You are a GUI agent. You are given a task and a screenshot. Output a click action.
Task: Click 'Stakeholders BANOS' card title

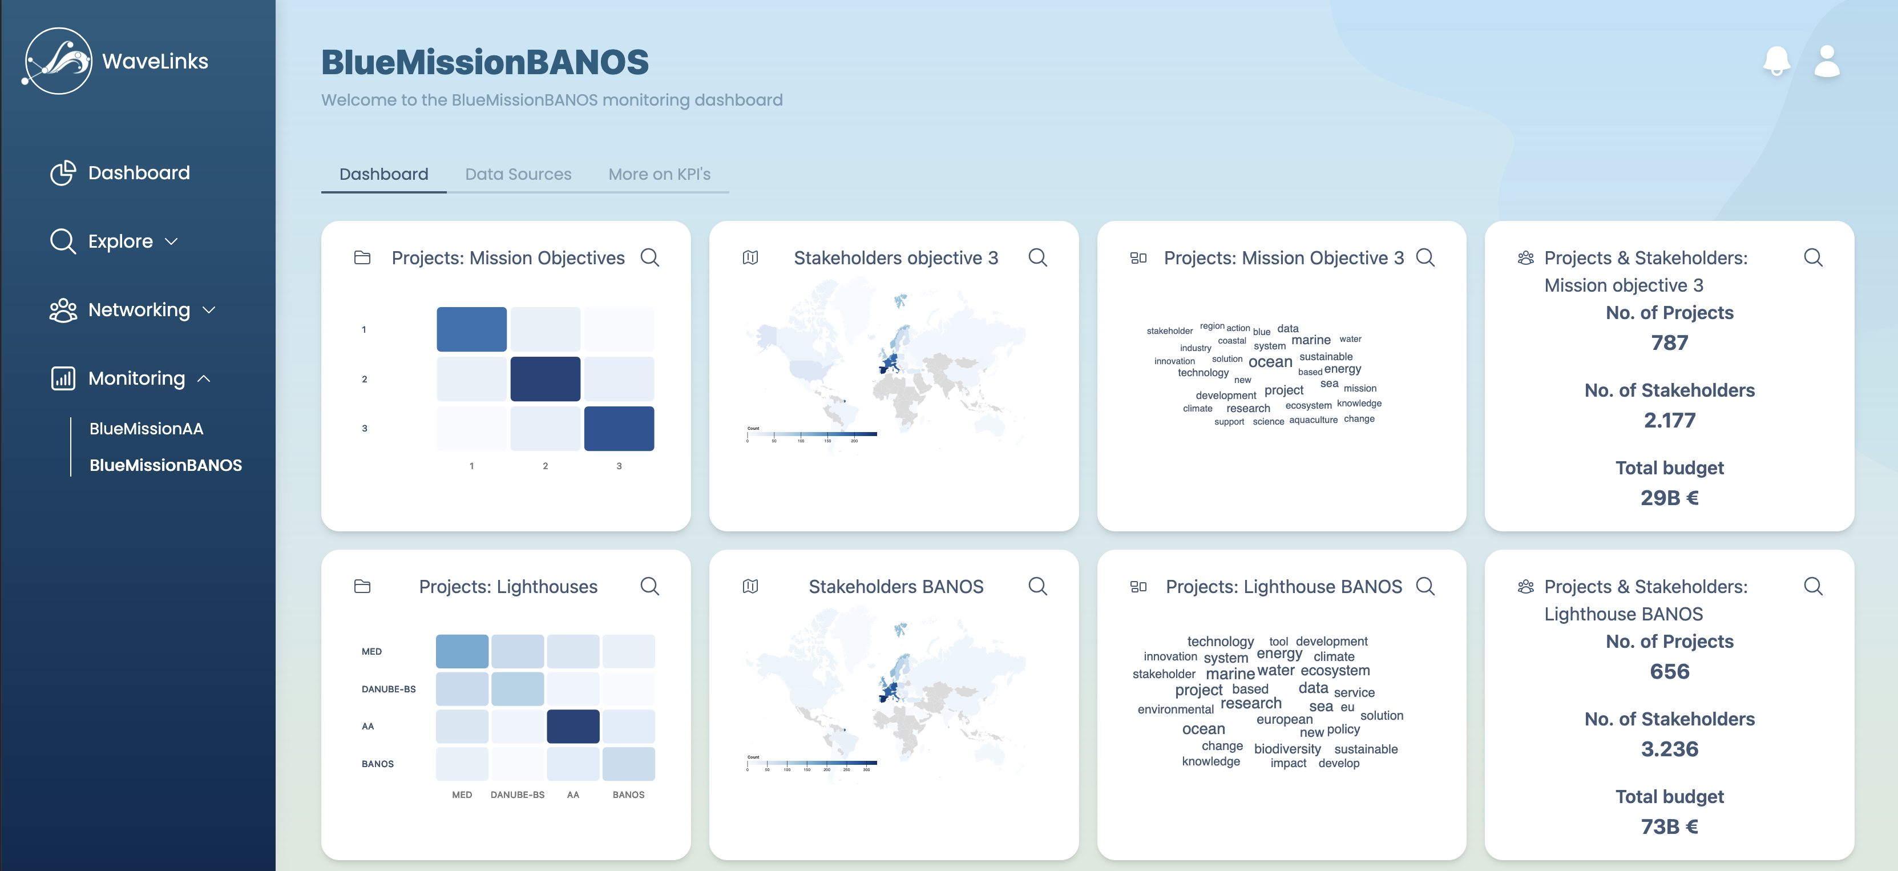896,587
